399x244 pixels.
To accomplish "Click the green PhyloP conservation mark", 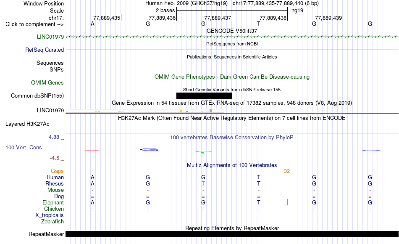I will (203, 152).
